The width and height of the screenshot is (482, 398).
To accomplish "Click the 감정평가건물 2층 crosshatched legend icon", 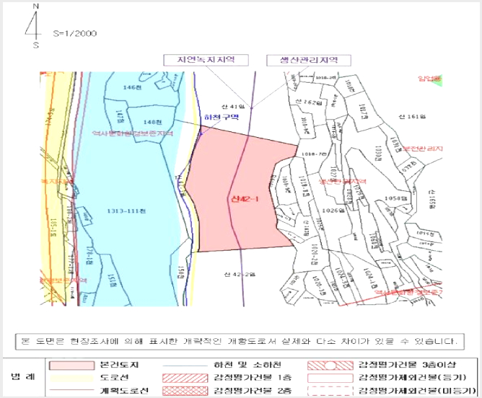I will [x=185, y=391].
